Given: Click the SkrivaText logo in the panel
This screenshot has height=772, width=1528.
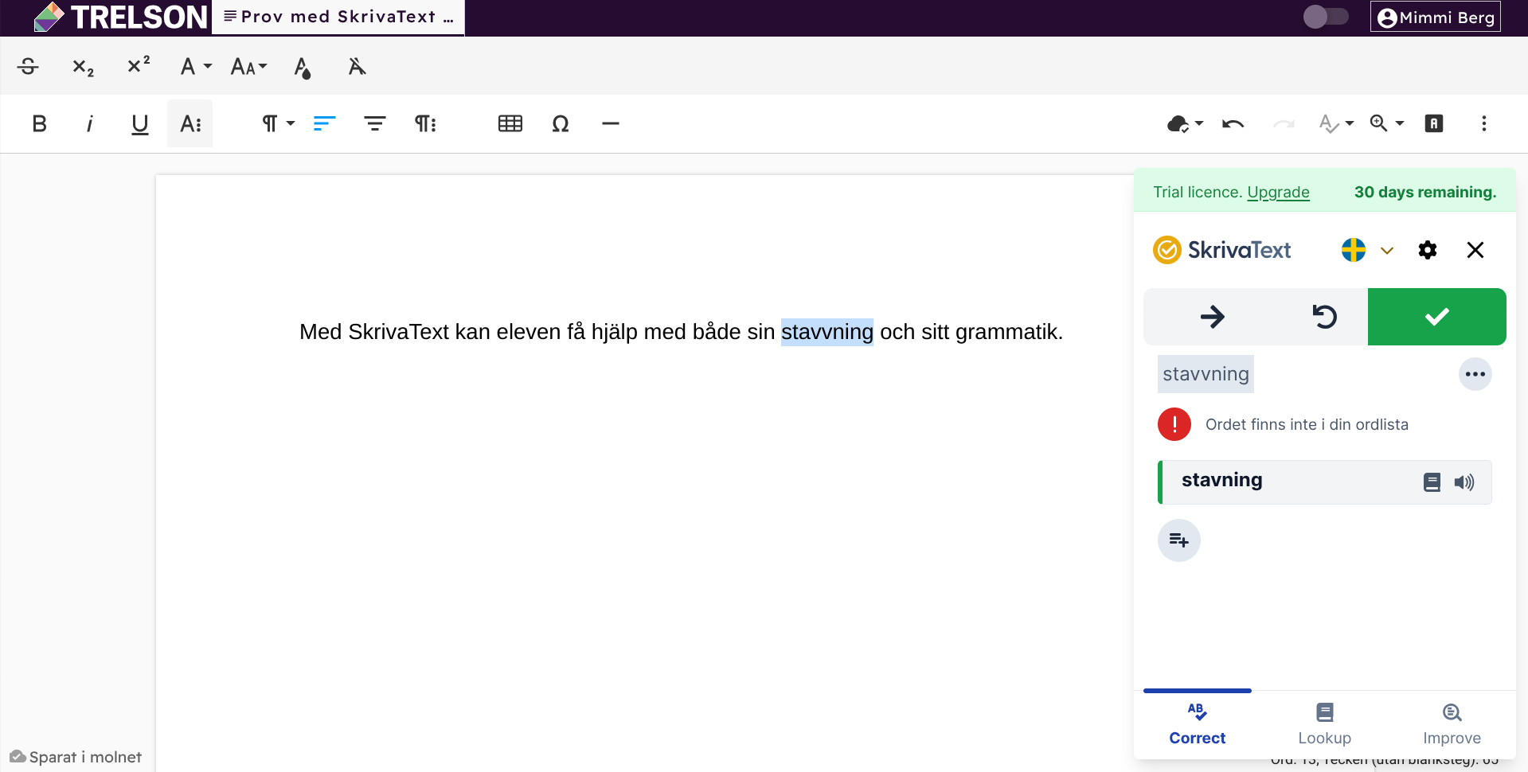Looking at the screenshot, I should tap(1221, 250).
